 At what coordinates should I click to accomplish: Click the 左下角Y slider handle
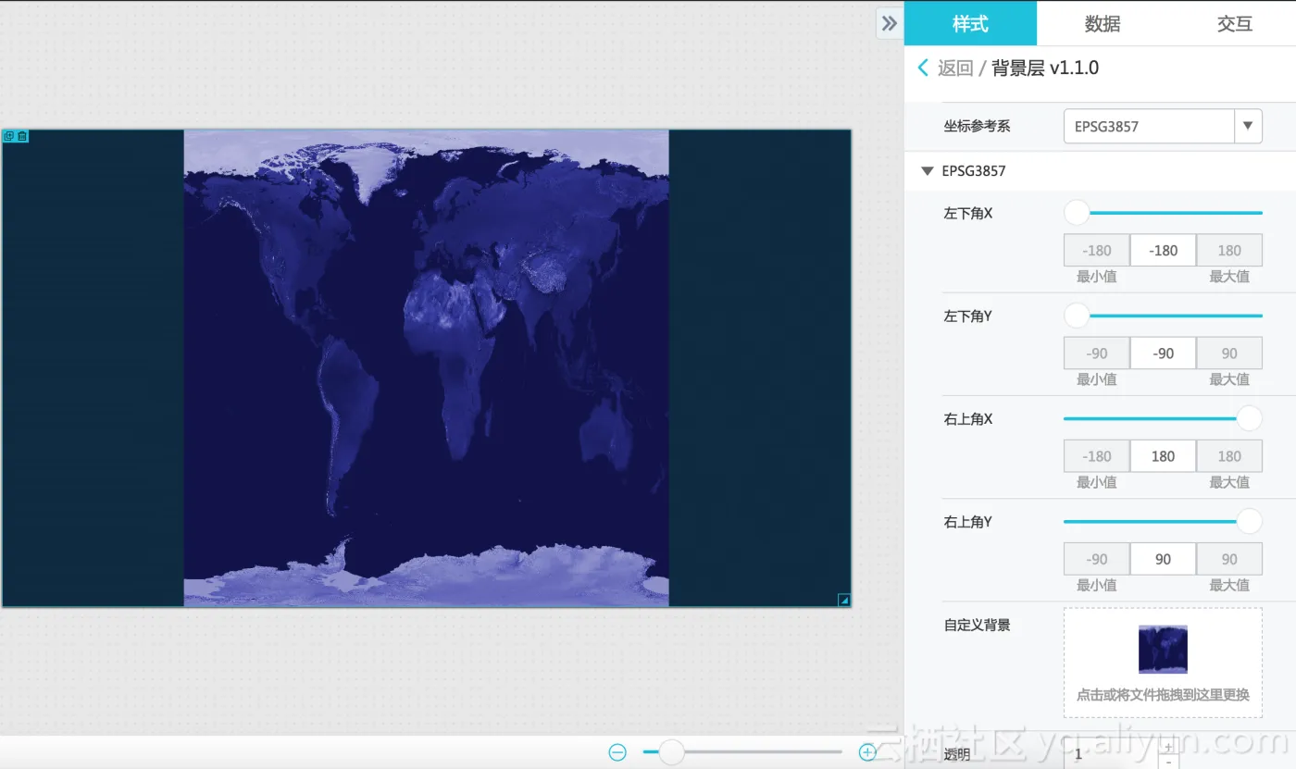click(1077, 316)
